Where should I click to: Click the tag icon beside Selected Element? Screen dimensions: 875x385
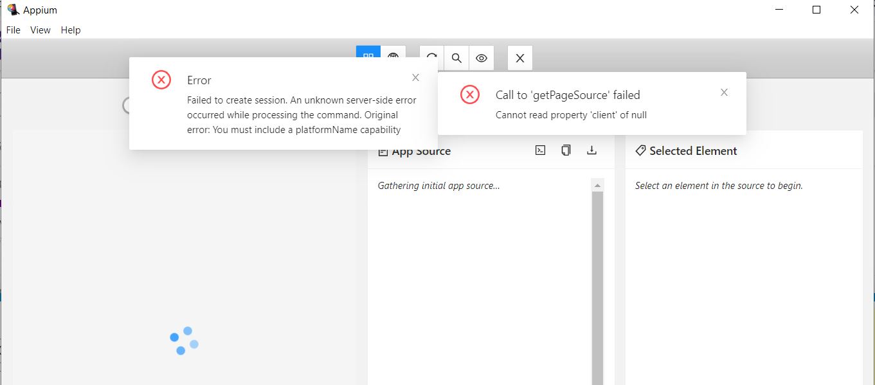tap(640, 150)
